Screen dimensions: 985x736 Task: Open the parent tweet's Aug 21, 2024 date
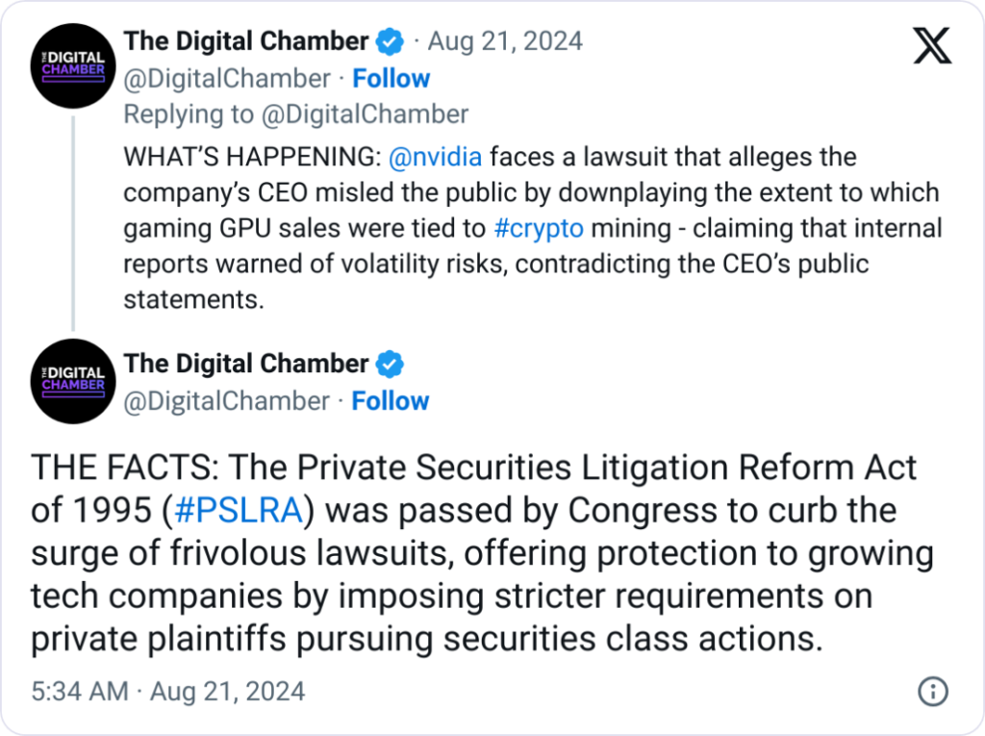(x=505, y=41)
